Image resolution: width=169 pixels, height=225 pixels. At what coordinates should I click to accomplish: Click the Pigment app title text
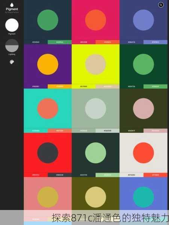(12, 9)
